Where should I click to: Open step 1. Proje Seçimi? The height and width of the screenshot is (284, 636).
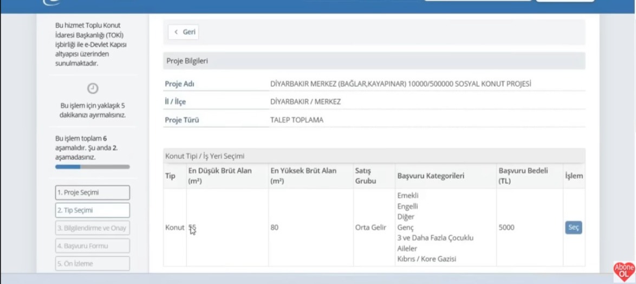point(93,192)
